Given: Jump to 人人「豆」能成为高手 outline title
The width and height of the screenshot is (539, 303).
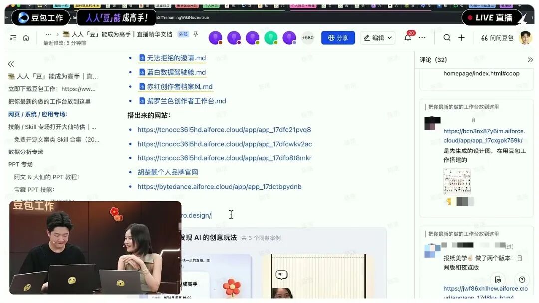Looking at the screenshot, I should click(x=53, y=77).
